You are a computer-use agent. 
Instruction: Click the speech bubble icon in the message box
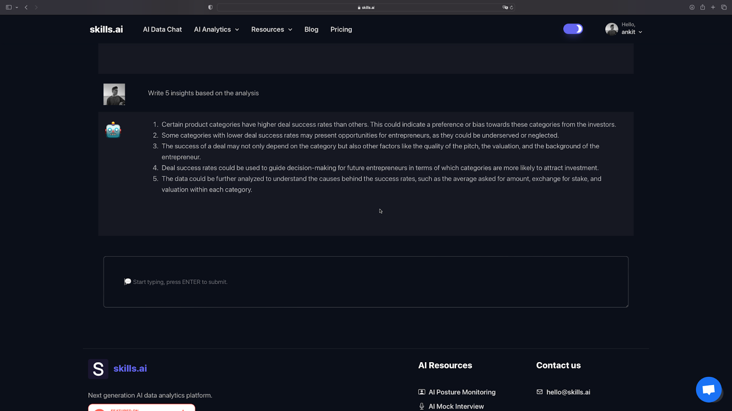(128, 281)
